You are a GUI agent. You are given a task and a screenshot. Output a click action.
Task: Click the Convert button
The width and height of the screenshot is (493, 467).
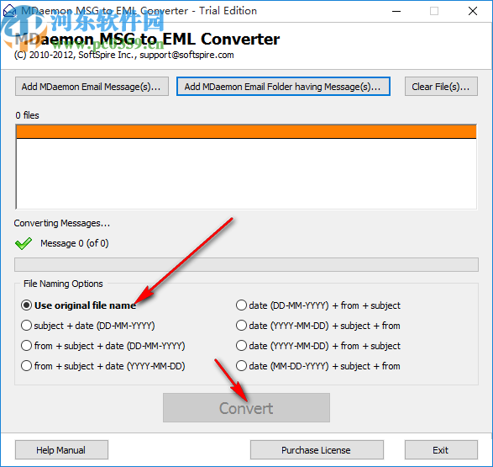click(246, 408)
